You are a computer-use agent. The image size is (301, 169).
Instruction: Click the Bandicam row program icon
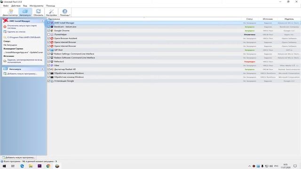click(52, 27)
